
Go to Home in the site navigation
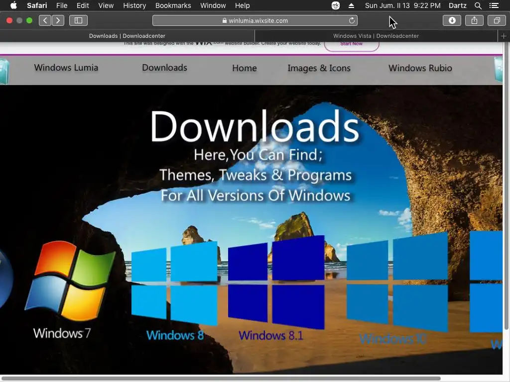tap(245, 68)
